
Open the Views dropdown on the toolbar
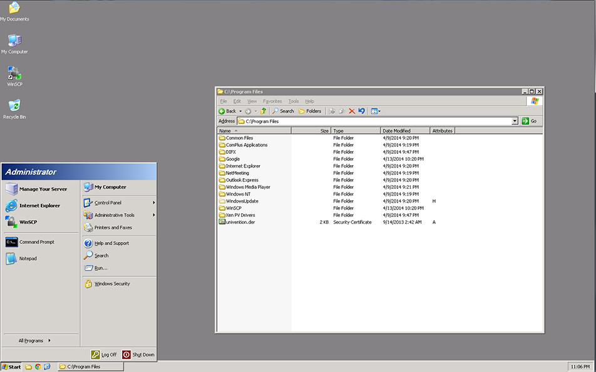point(374,111)
